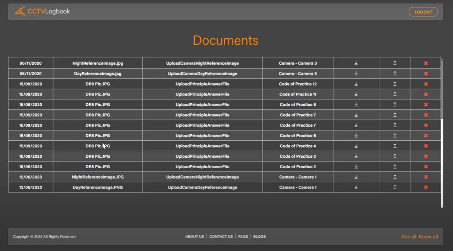Screen dimensions: 453x251
Task: Click the 'Camera - Camera 3' cell for DayReferenceImage.jpg
Action: click(x=298, y=74)
